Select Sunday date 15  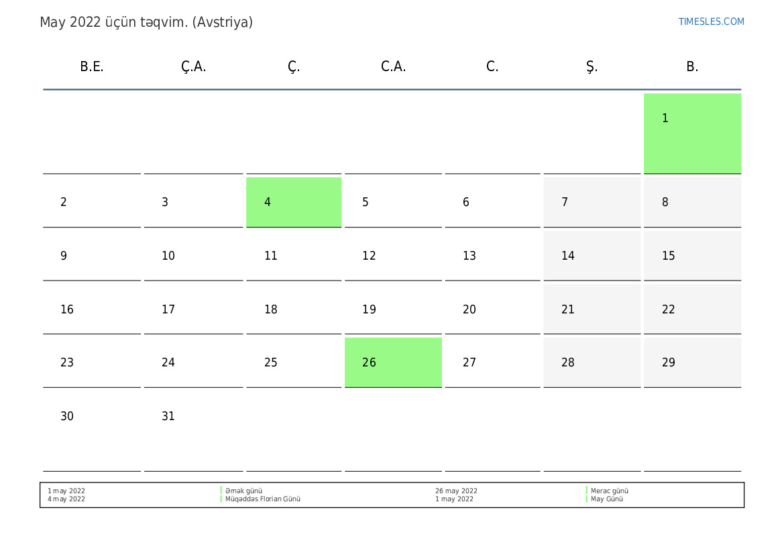692,255
